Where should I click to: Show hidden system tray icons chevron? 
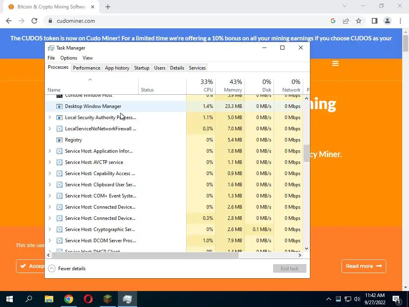point(329,299)
